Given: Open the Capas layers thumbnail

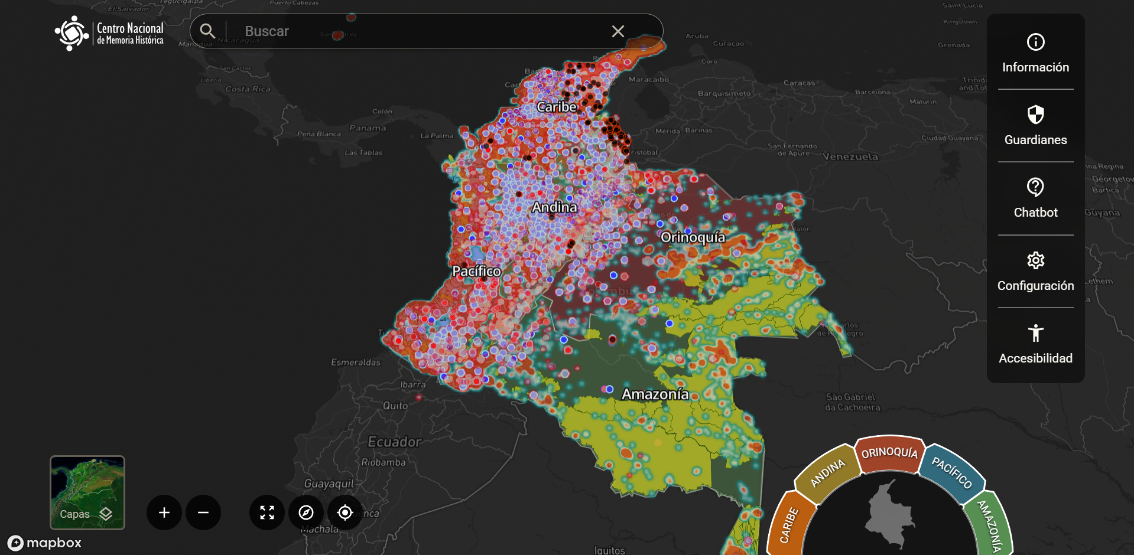Looking at the screenshot, I should (x=87, y=492).
